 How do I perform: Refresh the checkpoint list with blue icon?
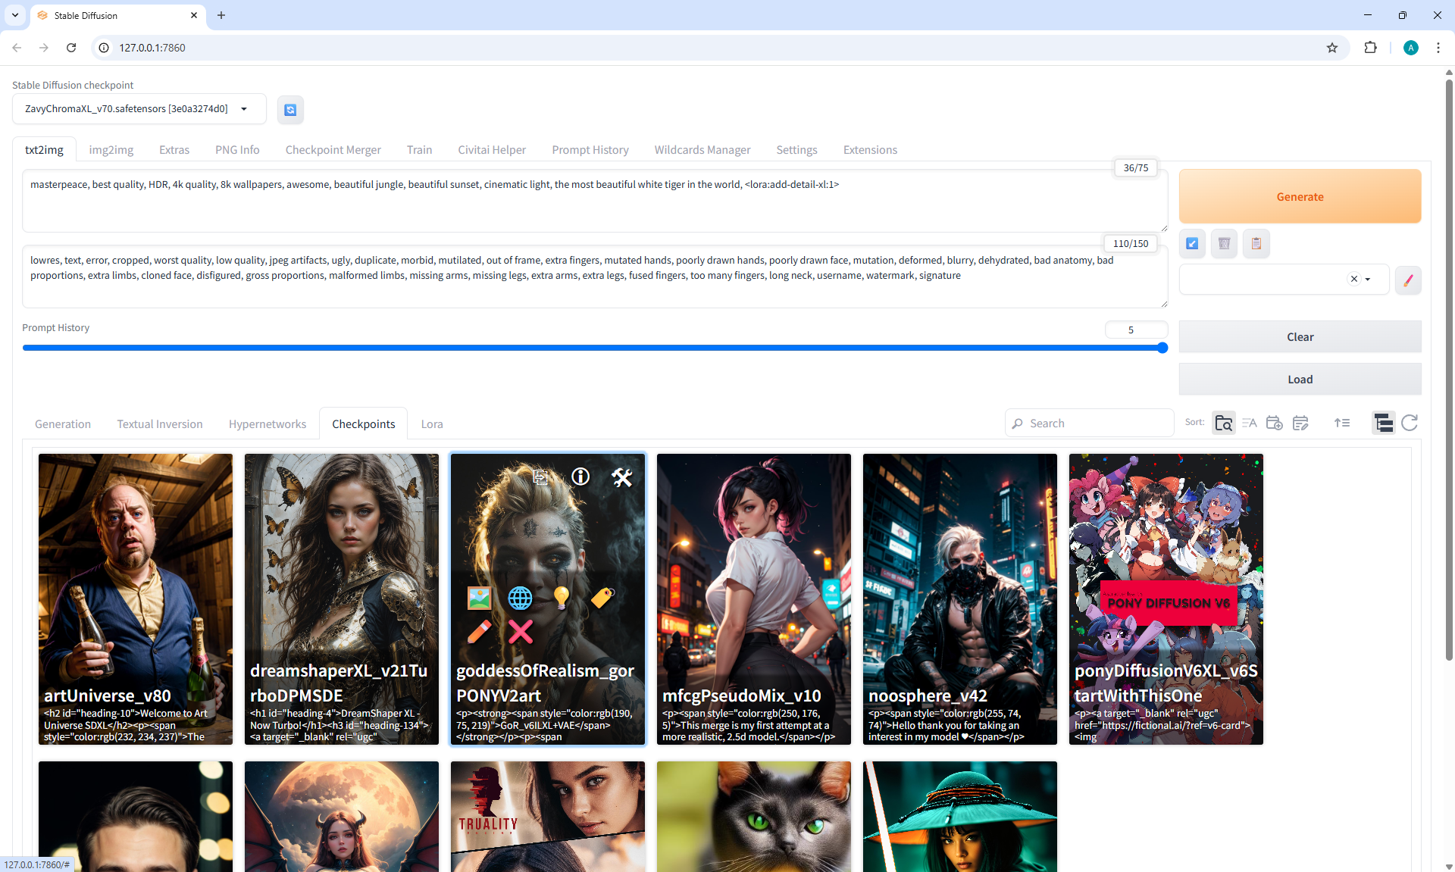point(290,110)
